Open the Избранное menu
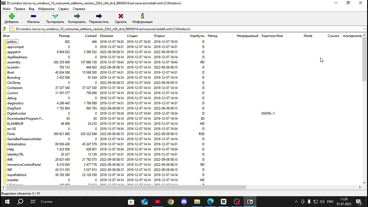 [46, 9]
